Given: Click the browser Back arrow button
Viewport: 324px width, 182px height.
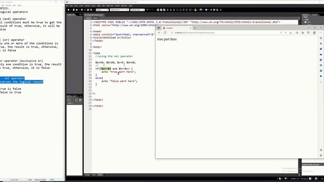Looking at the screenshot, I should pos(159,32).
